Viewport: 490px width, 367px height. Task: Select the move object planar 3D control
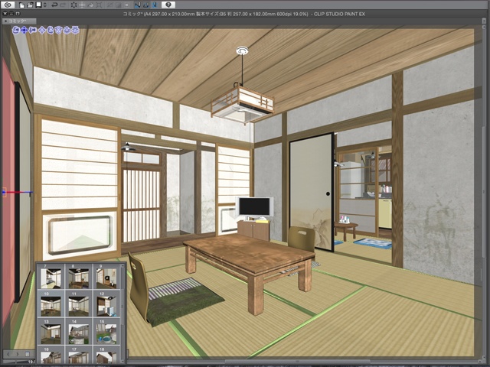pyautogui.click(x=42, y=31)
